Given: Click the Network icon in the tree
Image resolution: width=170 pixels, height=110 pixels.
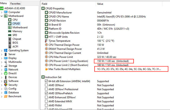Looking at the screenshot, I should pos(5,69).
